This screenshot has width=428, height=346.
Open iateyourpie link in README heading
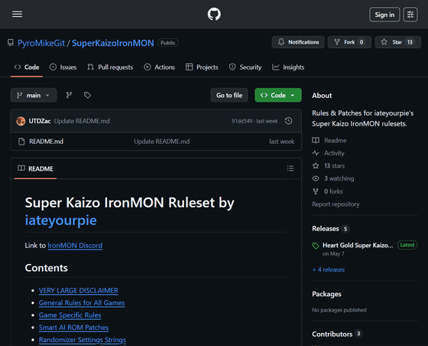click(60, 220)
